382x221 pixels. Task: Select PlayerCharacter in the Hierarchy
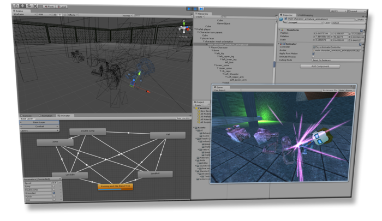coord(219,47)
